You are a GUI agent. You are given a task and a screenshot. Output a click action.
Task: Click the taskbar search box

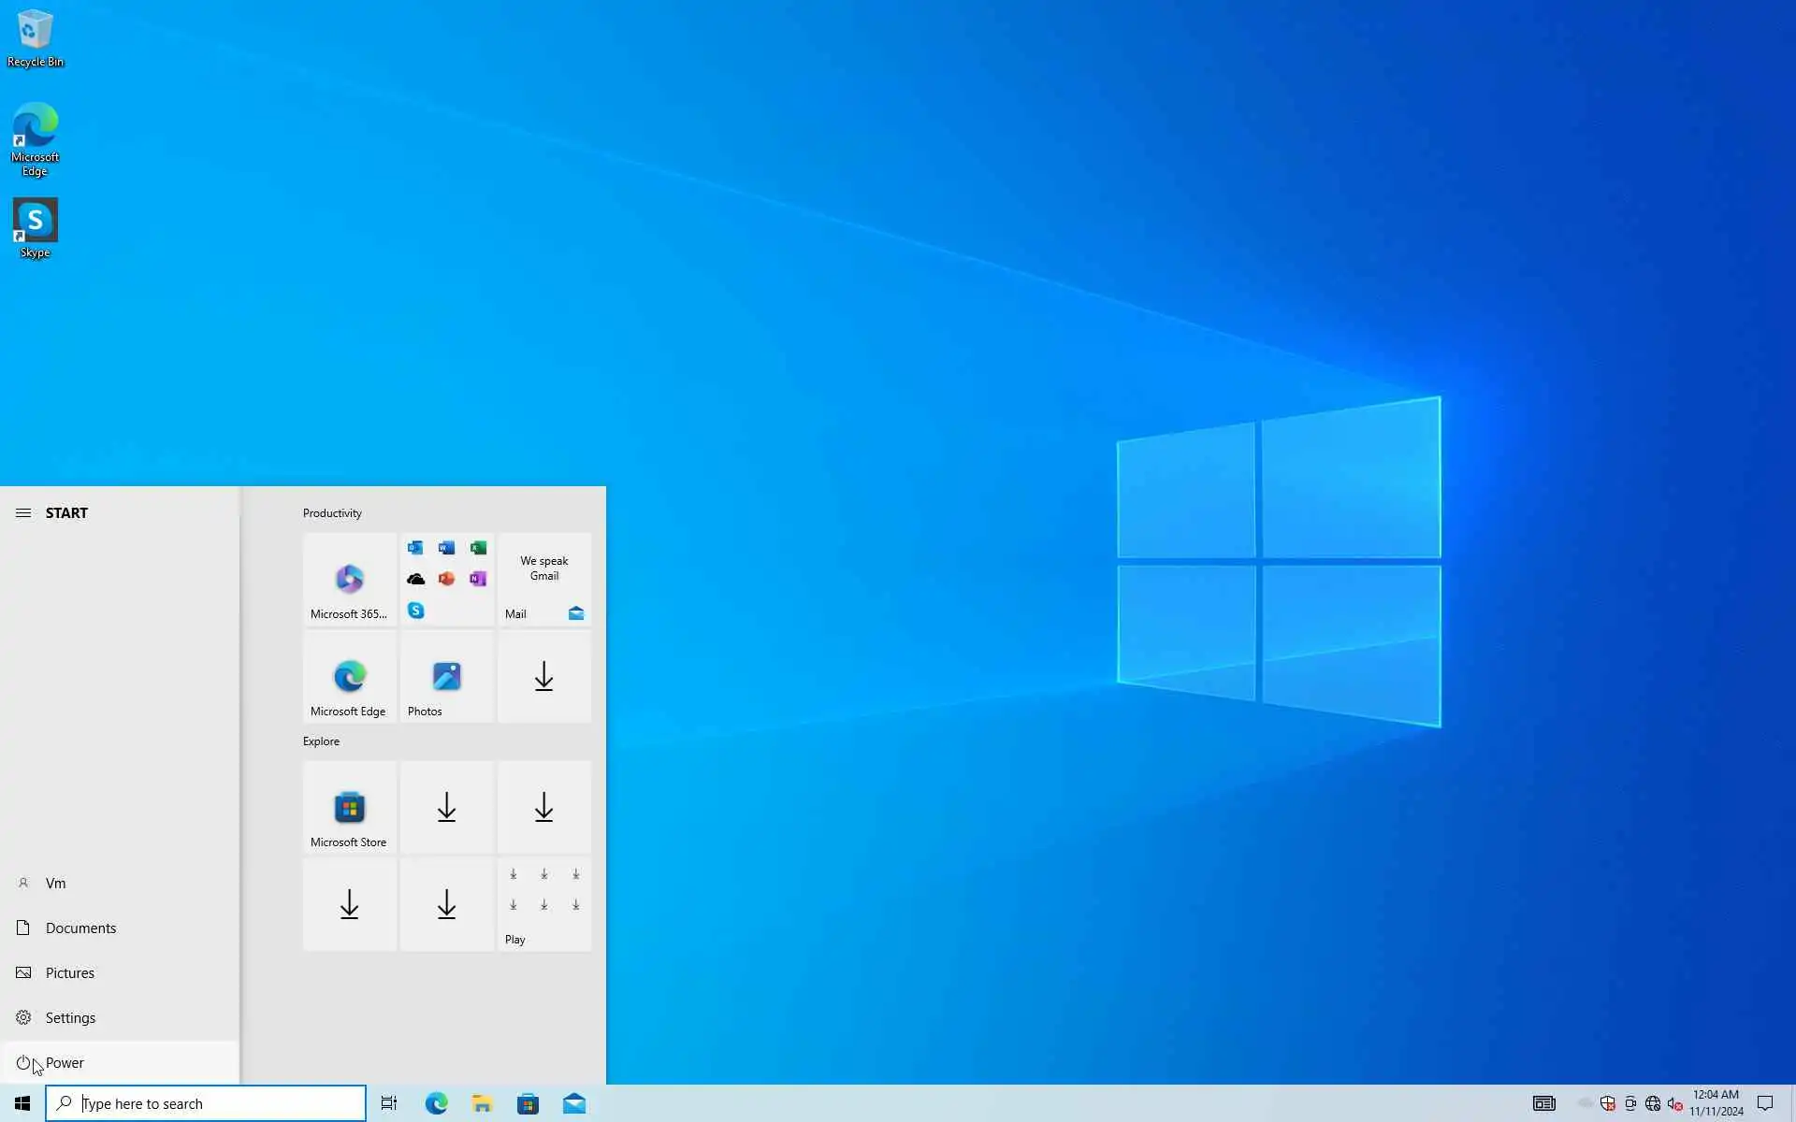[x=206, y=1104]
